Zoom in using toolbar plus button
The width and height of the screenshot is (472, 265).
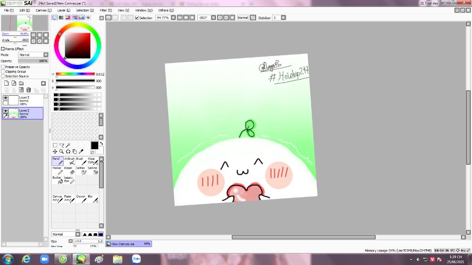[186, 18]
